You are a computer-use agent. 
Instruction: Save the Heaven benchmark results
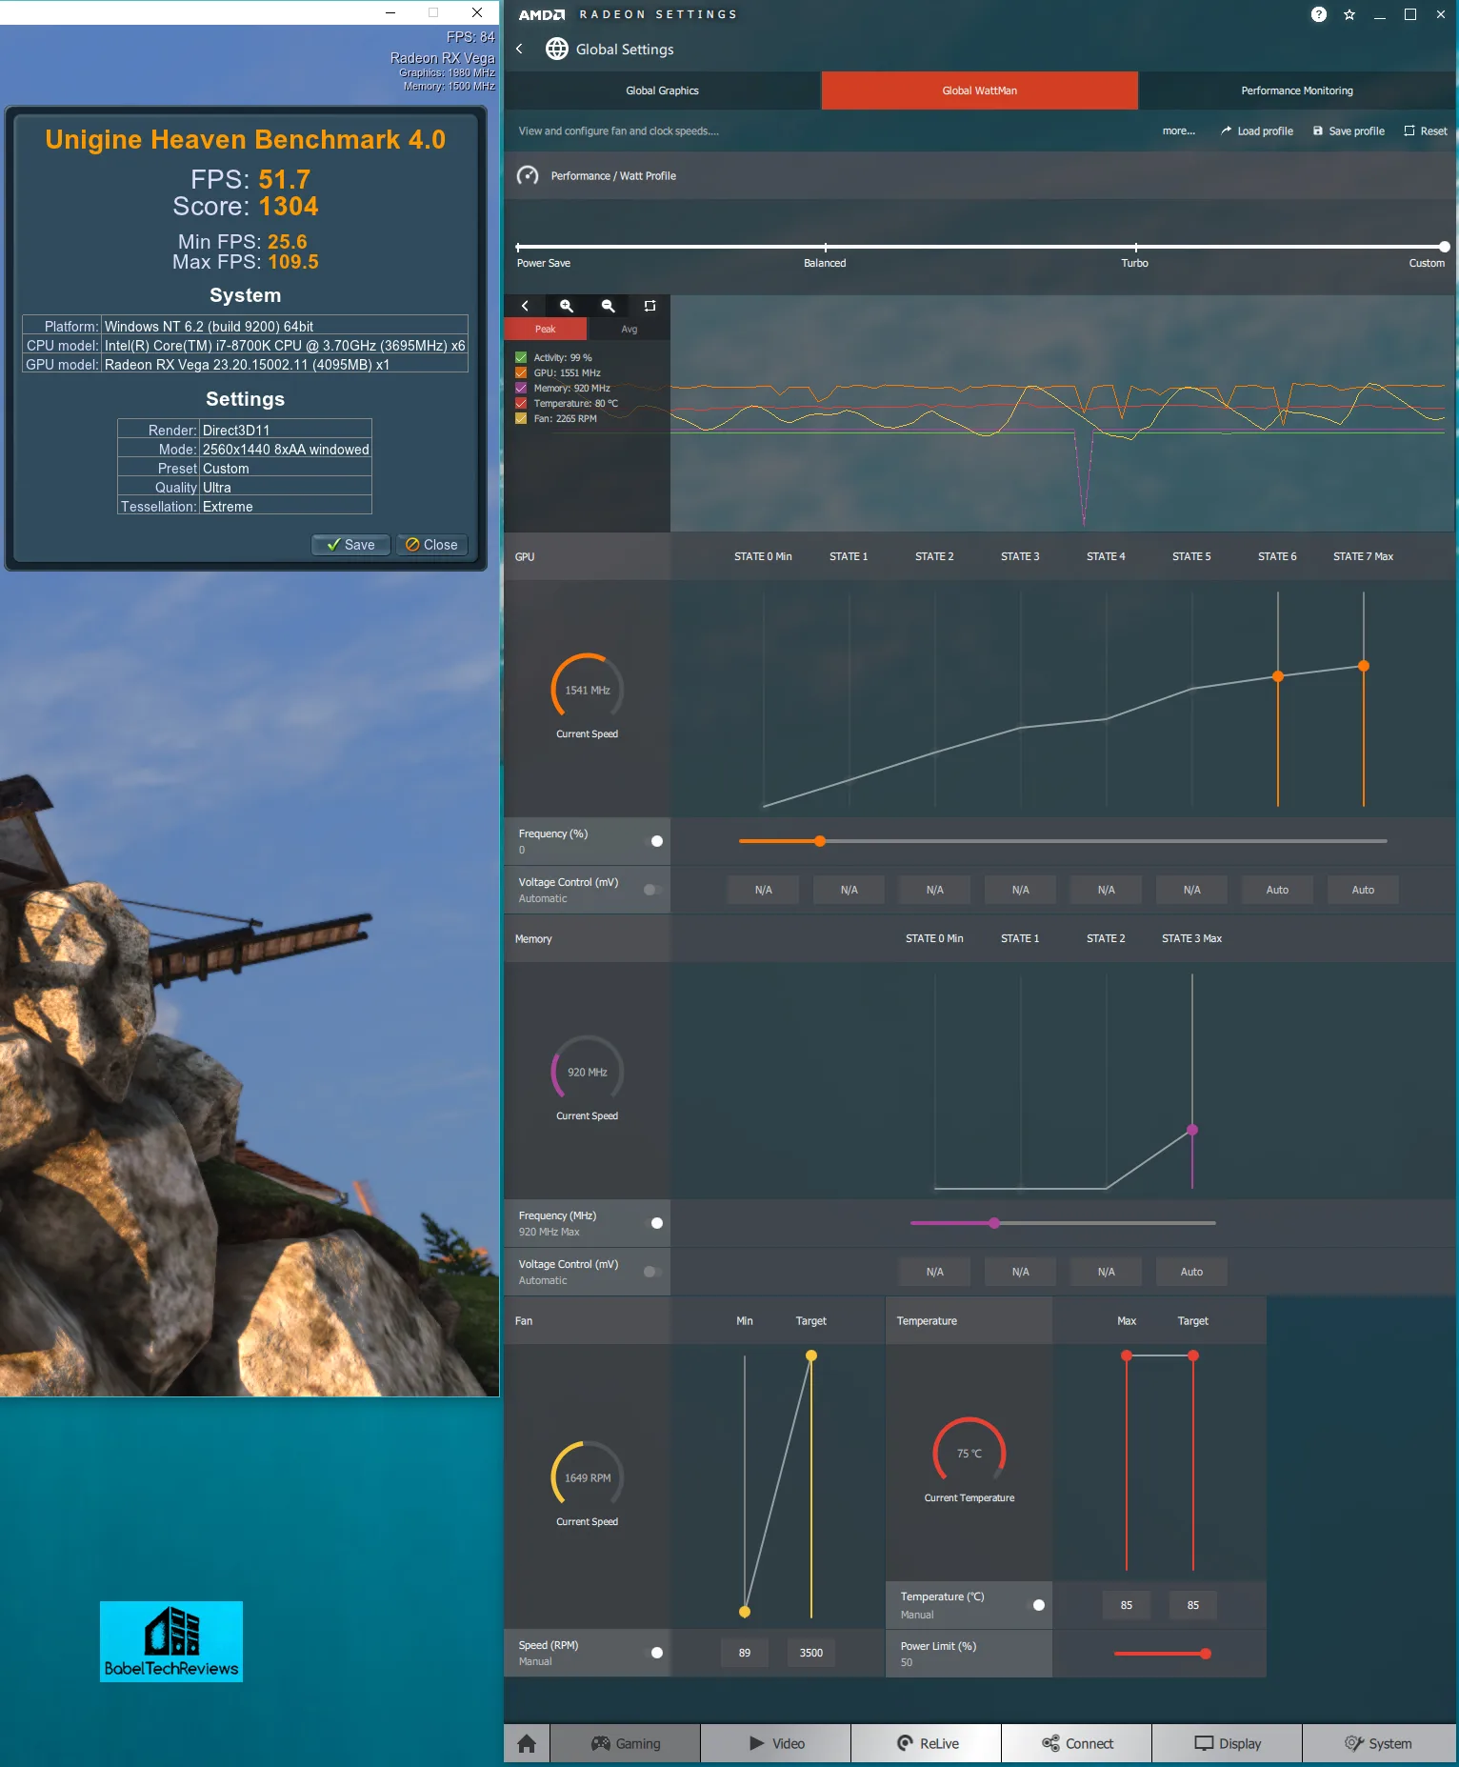350,545
